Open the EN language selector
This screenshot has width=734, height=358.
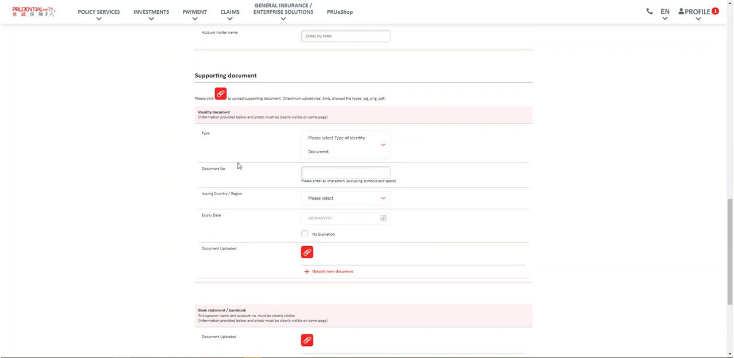(665, 11)
